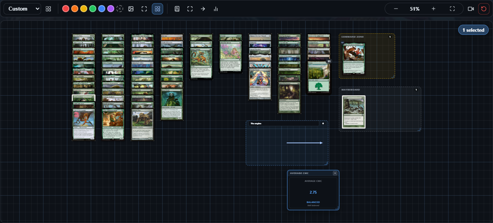Click the white-outlined selected card in first column

tap(84, 98)
